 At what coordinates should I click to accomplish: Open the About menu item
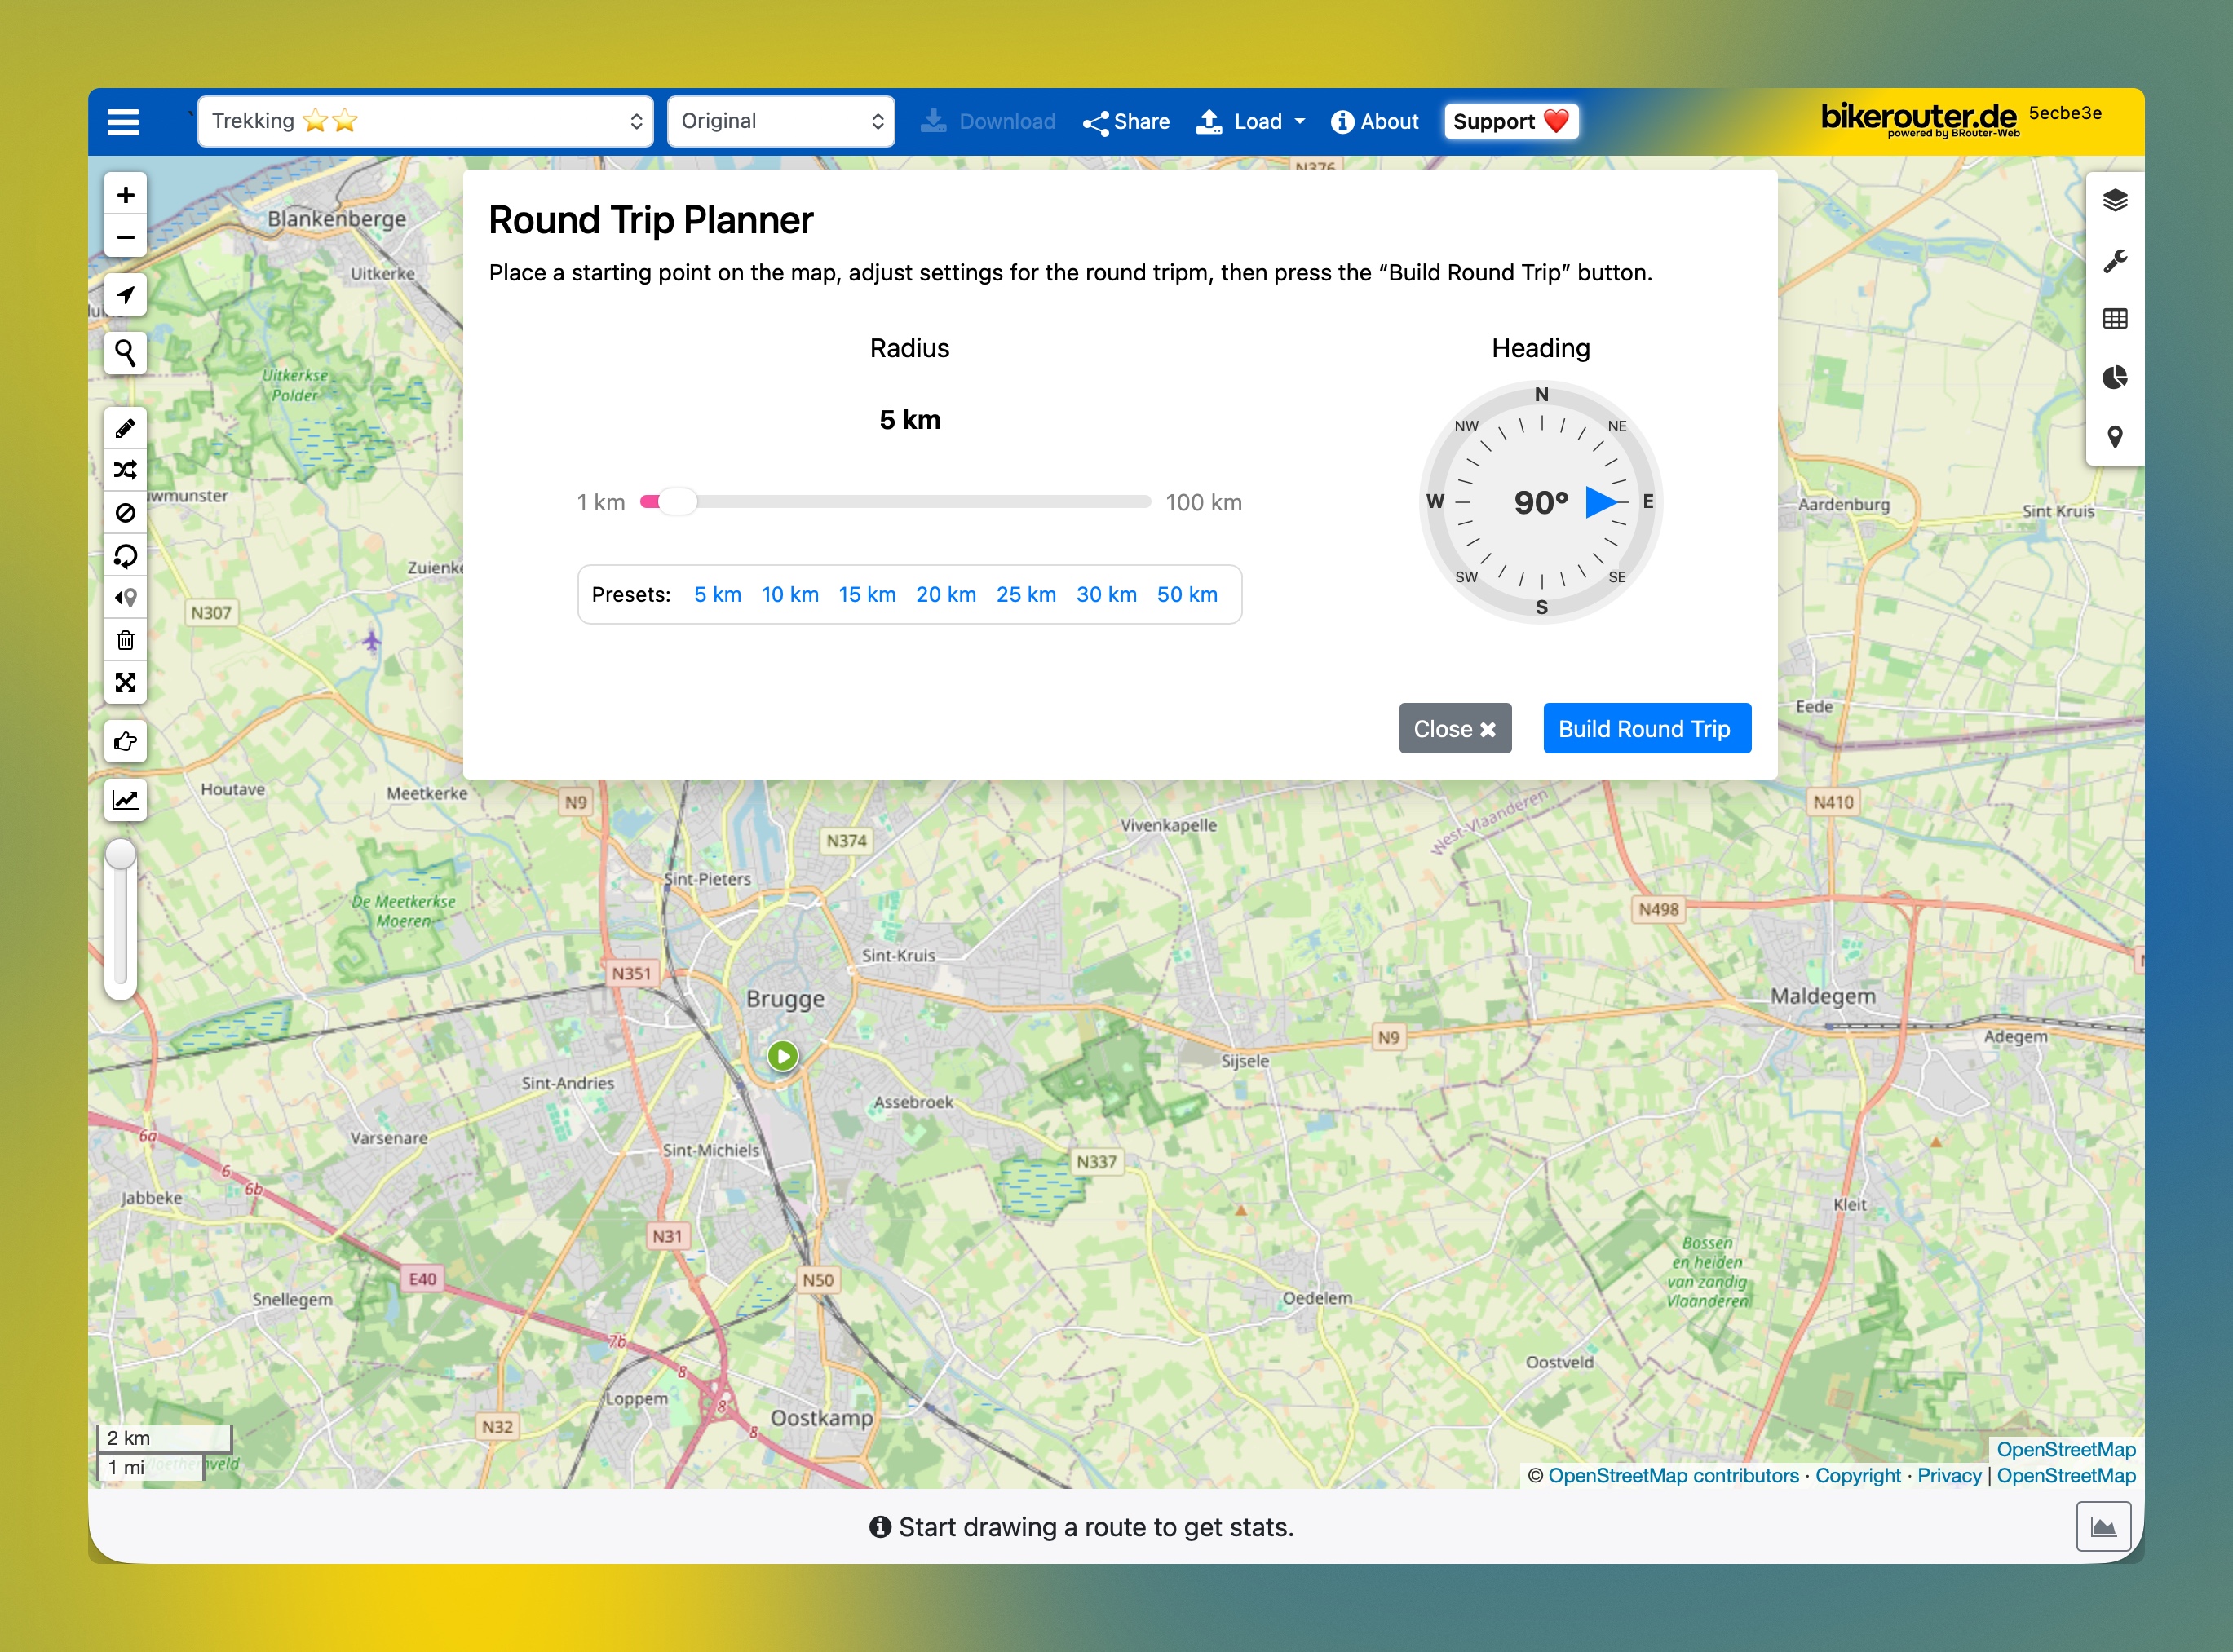coord(1375,122)
